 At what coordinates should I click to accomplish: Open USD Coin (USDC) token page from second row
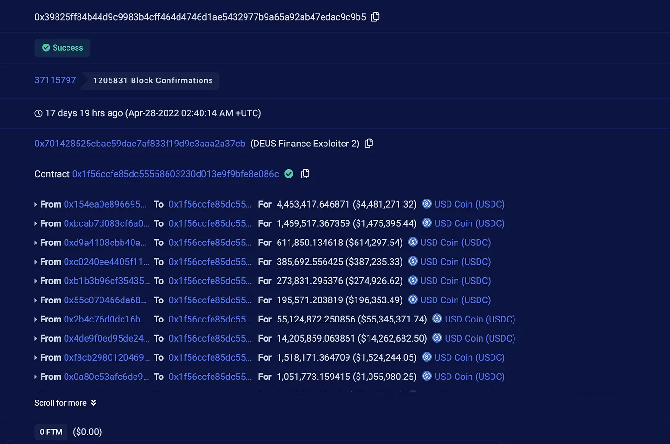click(469, 223)
